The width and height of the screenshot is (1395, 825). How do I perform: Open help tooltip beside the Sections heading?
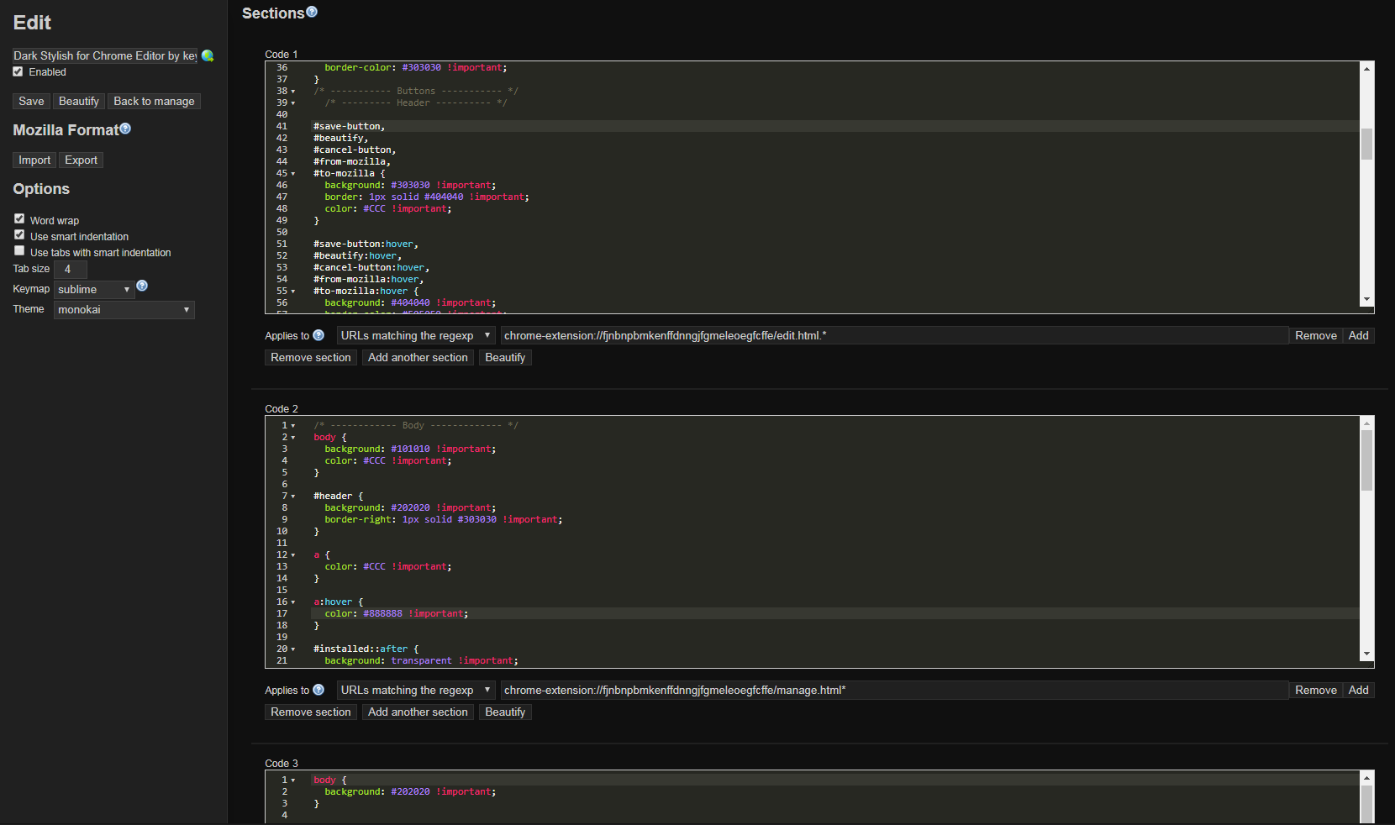click(312, 11)
